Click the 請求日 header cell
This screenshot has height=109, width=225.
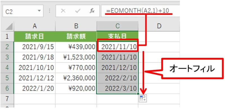(x=35, y=37)
